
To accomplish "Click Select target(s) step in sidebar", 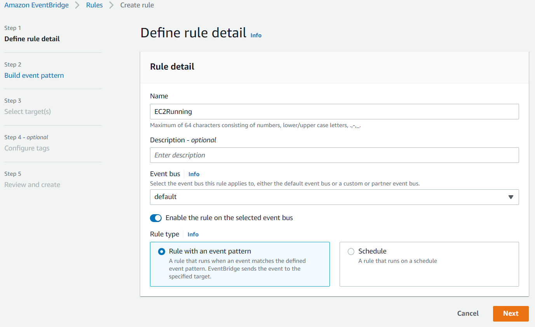I will pos(28,112).
